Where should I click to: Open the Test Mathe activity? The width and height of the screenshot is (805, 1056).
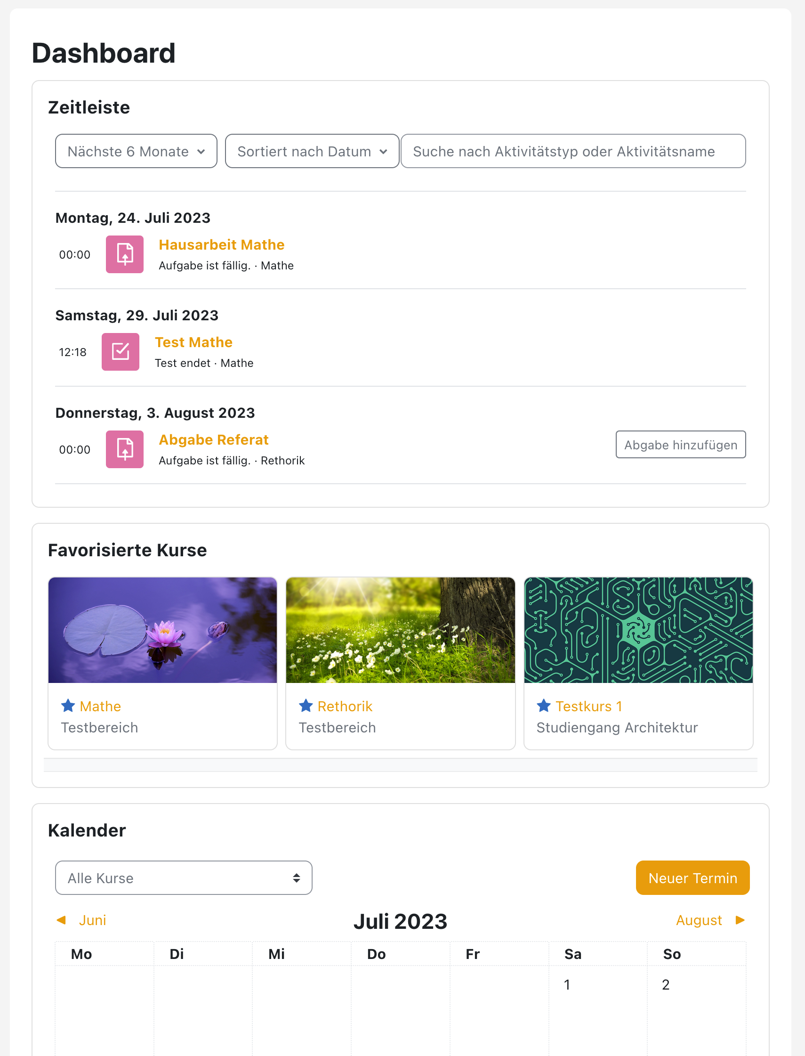[x=193, y=342]
